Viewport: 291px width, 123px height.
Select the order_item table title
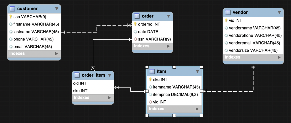(x=93, y=75)
